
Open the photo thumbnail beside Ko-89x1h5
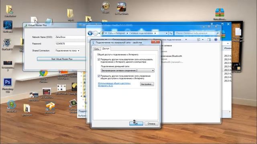(34, 97)
